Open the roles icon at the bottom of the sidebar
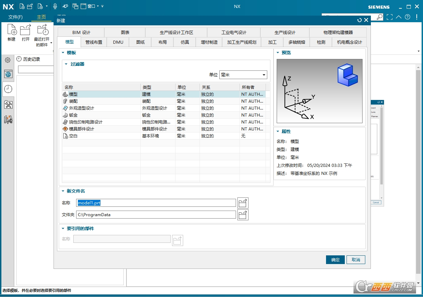The width and height of the screenshot is (423, 297). pos(8,120)
